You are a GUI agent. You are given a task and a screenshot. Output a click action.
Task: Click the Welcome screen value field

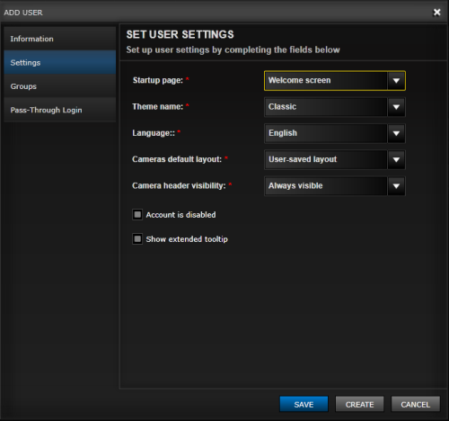[326, 81]
